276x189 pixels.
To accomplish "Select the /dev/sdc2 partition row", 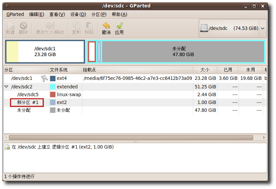I will click(135, 86).
